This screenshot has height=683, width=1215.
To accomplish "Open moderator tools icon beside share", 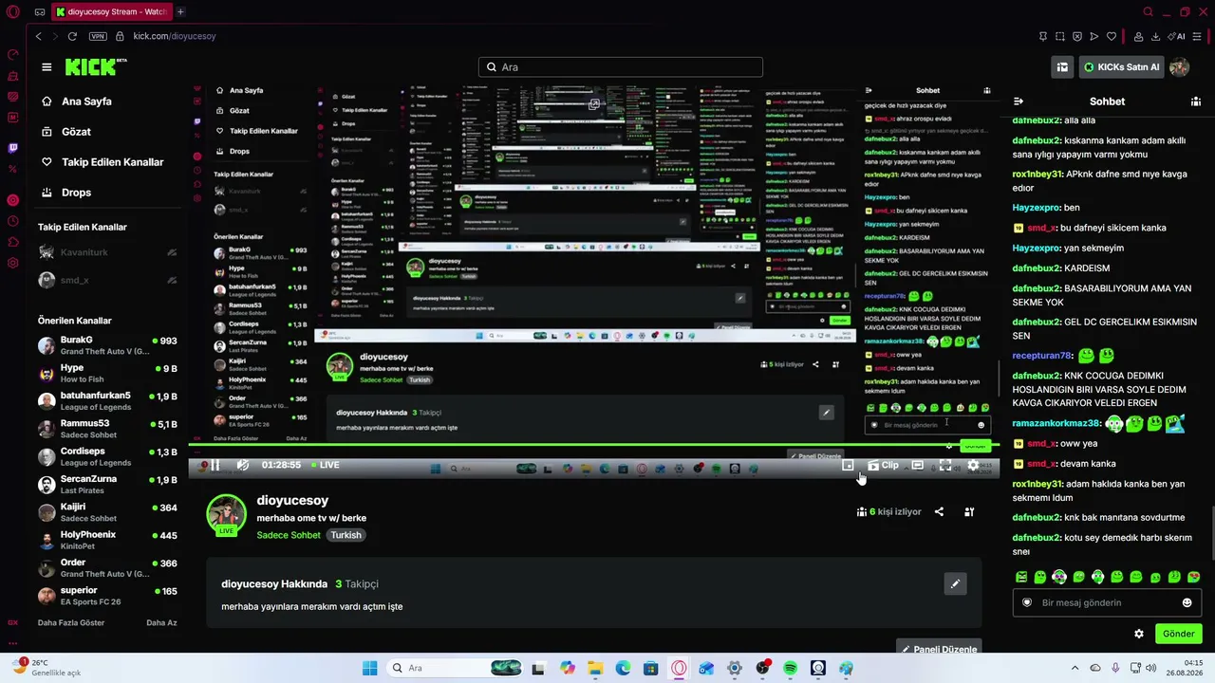I will pyautogui.click(x=969, y=511).
